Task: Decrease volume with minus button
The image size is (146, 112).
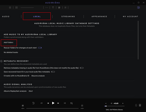Action: coord(106,103)
